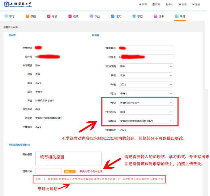This screenshot has height=196, width=210.
Task: Expand the 专业 dropdown
Action: (x=146, y=103)
